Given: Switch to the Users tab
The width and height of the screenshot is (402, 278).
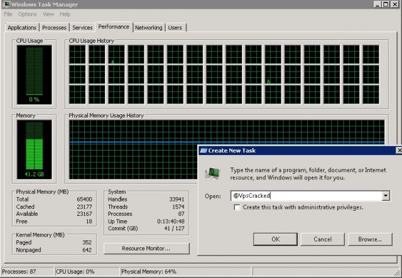Looking at the screenshot, I should (175, 28).
